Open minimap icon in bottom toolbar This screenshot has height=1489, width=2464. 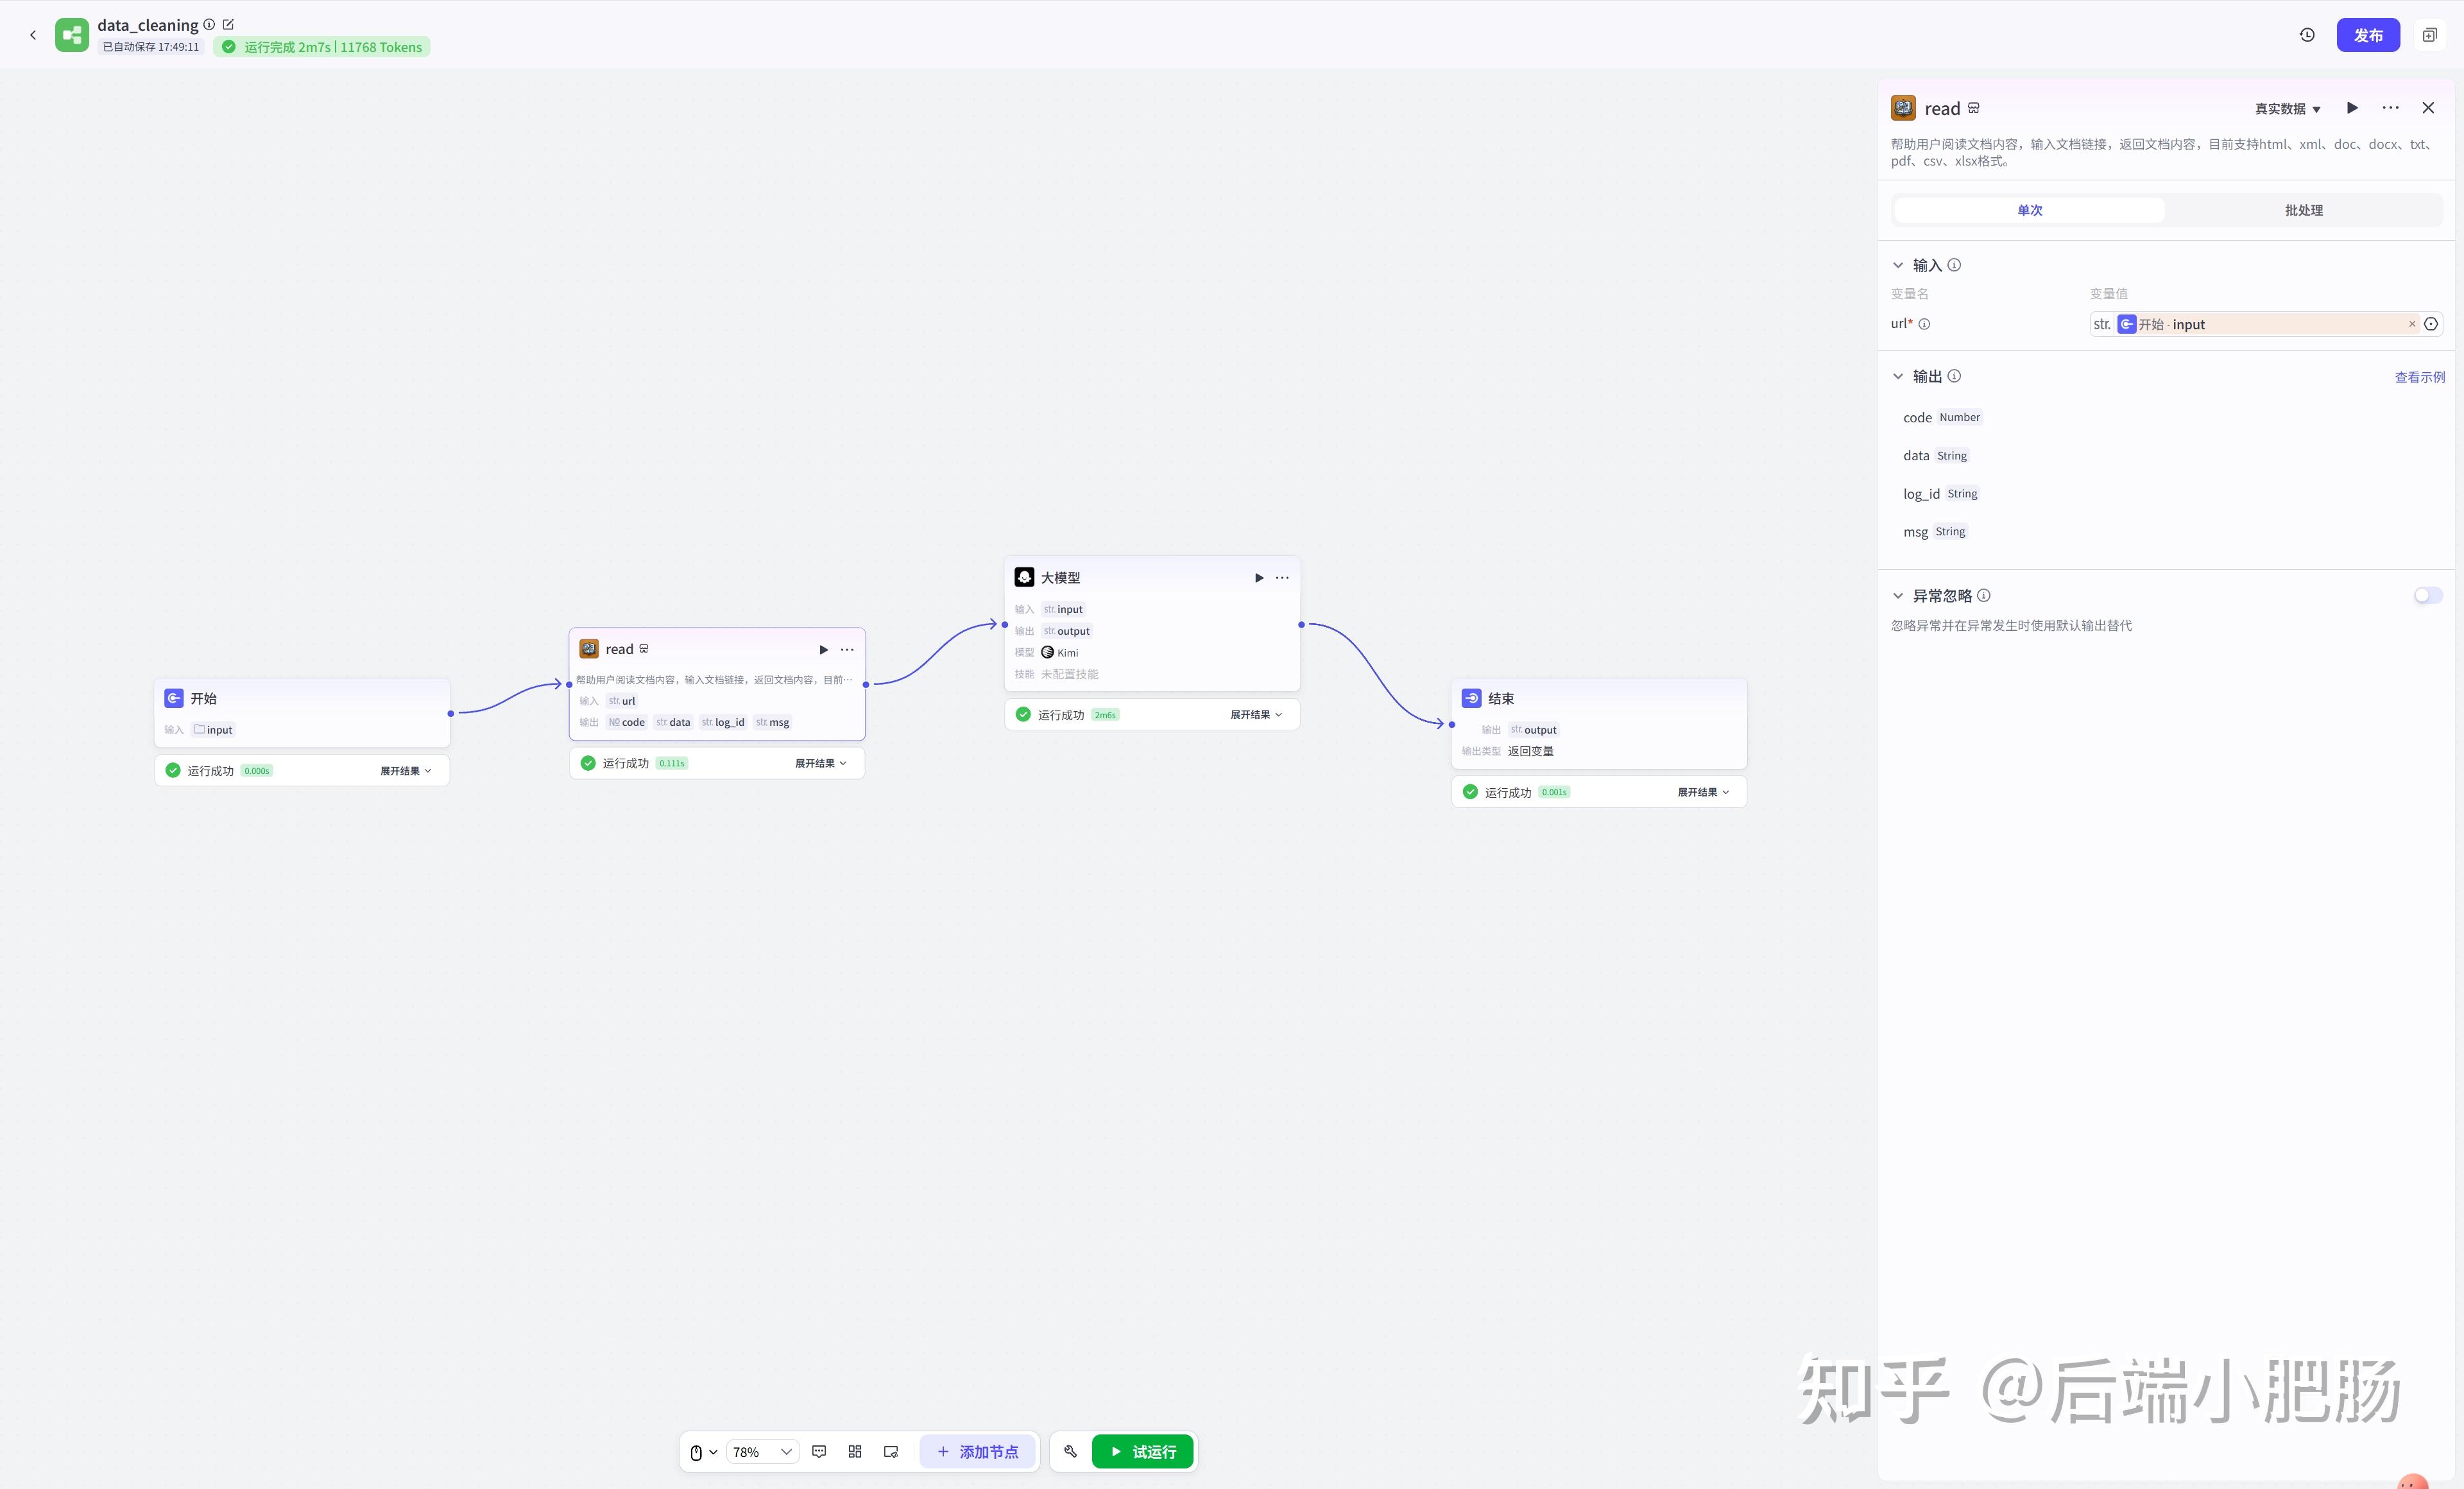(891, 1451)
